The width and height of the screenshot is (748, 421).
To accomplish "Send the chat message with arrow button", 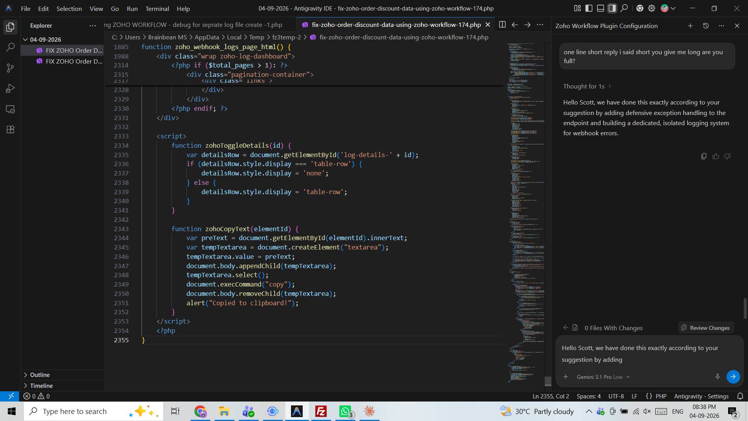I will (733, 377).
